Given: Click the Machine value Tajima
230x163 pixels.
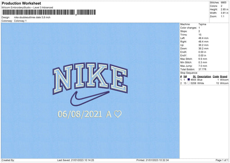Looking at the screenshot, I should tap(202, 24).
